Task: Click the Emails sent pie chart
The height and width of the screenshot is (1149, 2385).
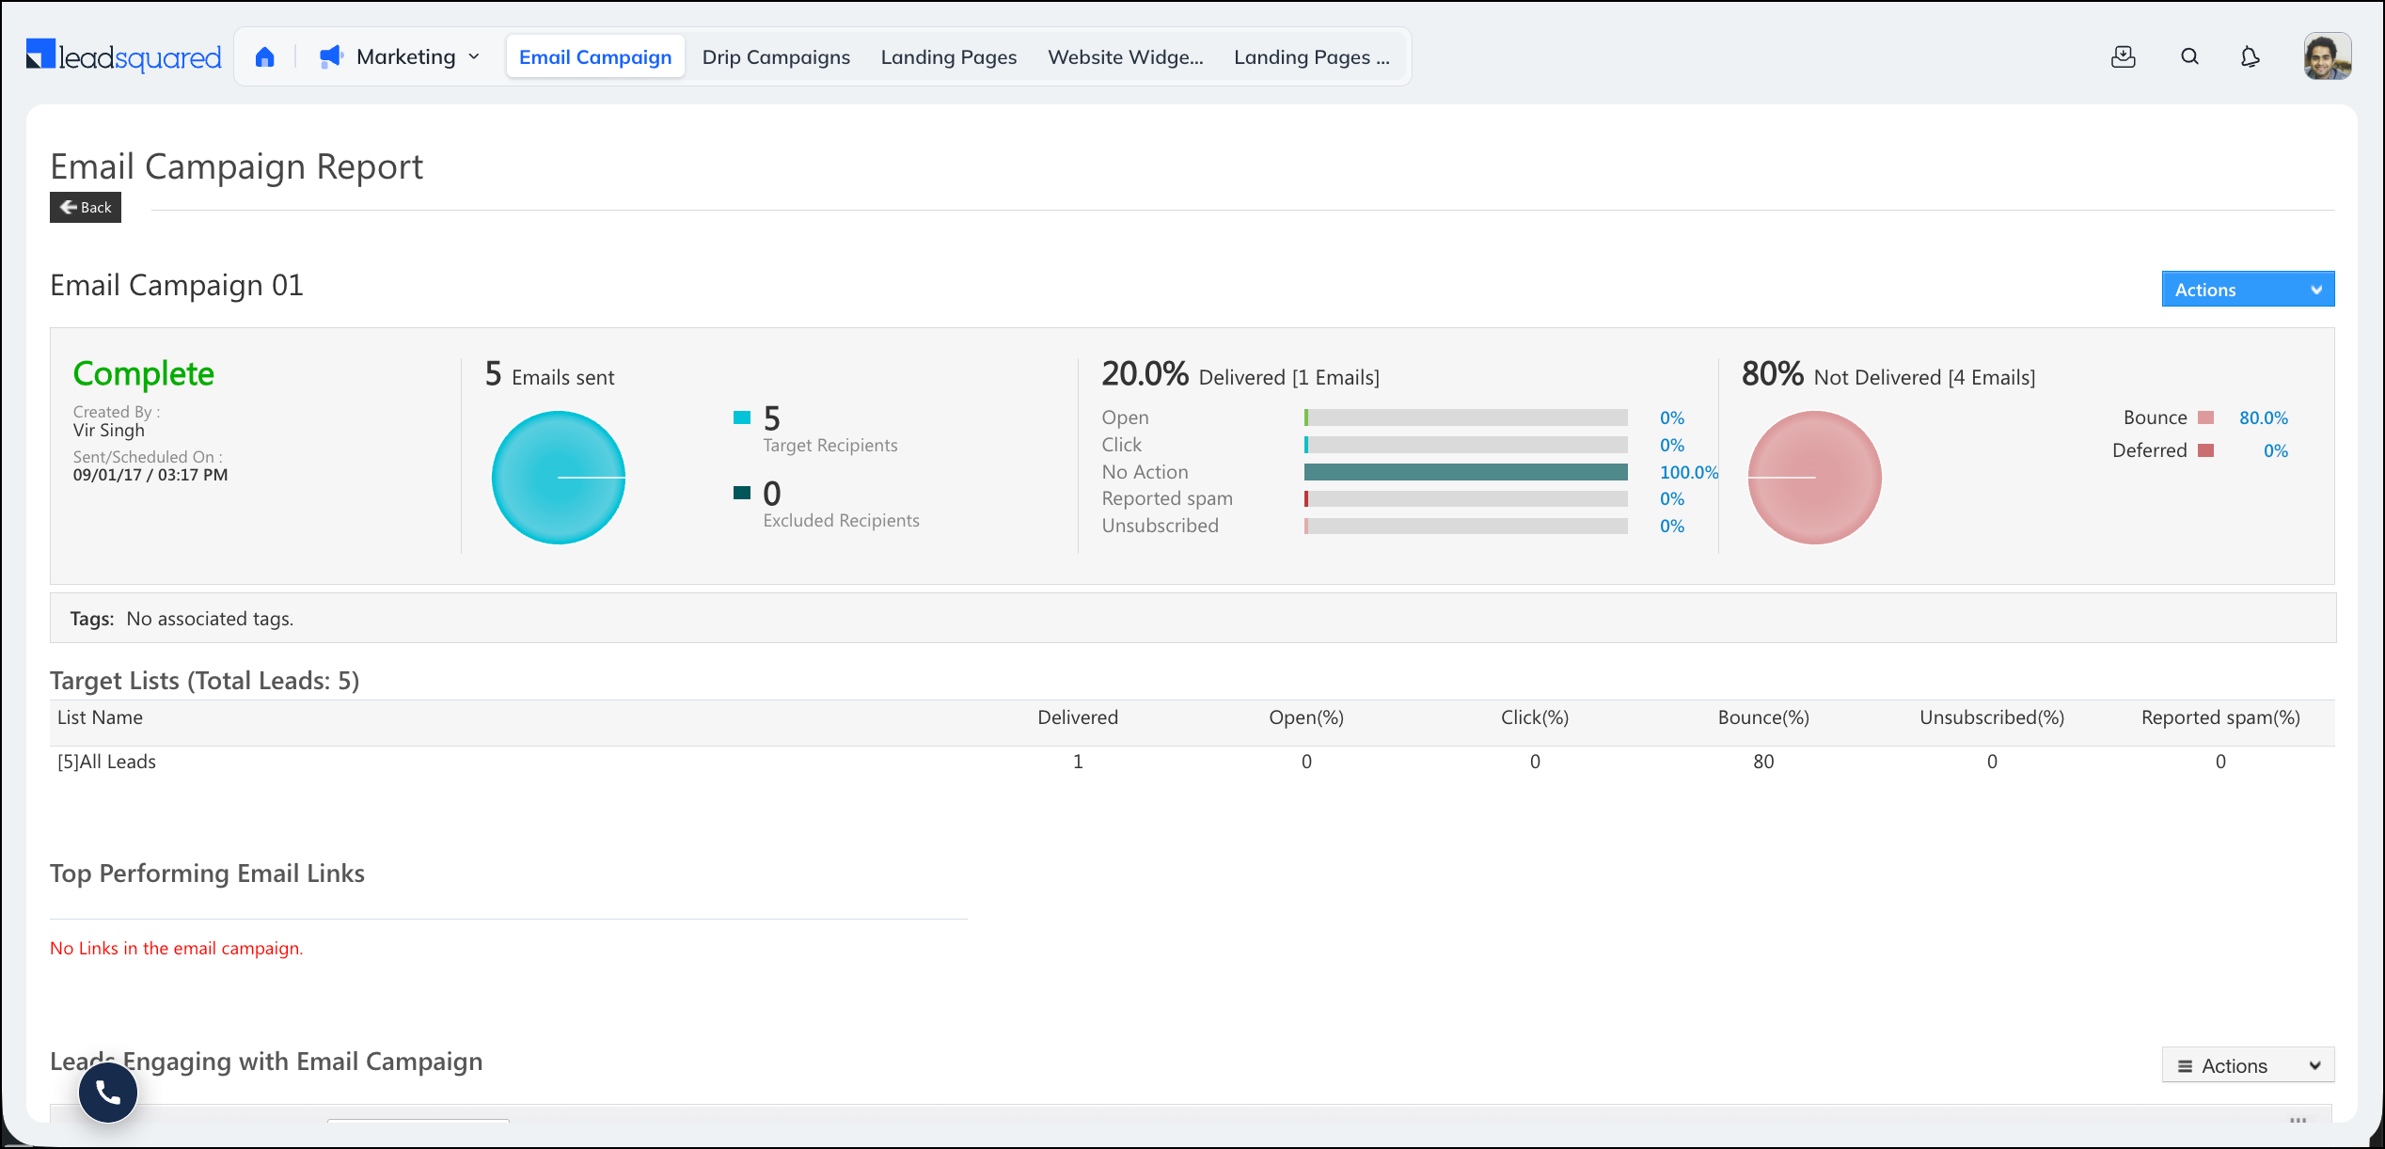Action: coord(559,478)
